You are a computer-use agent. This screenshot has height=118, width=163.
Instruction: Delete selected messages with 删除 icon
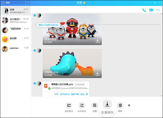coord(120,105)
